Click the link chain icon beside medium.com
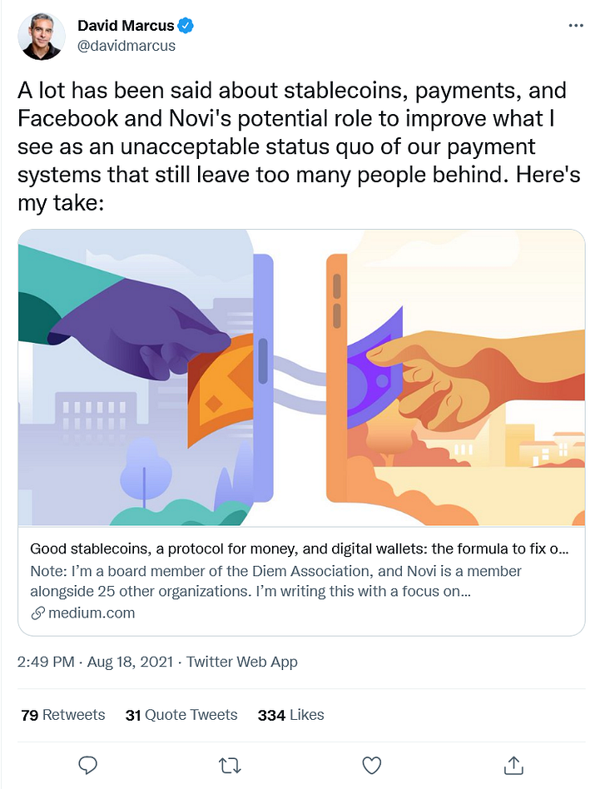The width and height of the screenshot is (600, 789). (x=37, y=613)
